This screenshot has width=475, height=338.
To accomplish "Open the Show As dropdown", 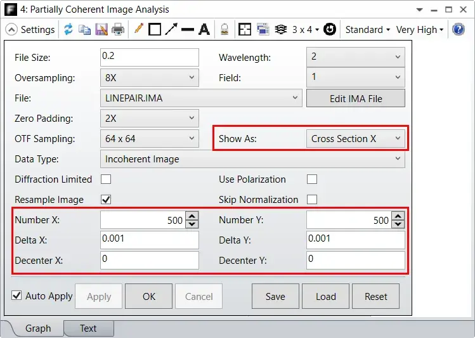I will [355, 139].
